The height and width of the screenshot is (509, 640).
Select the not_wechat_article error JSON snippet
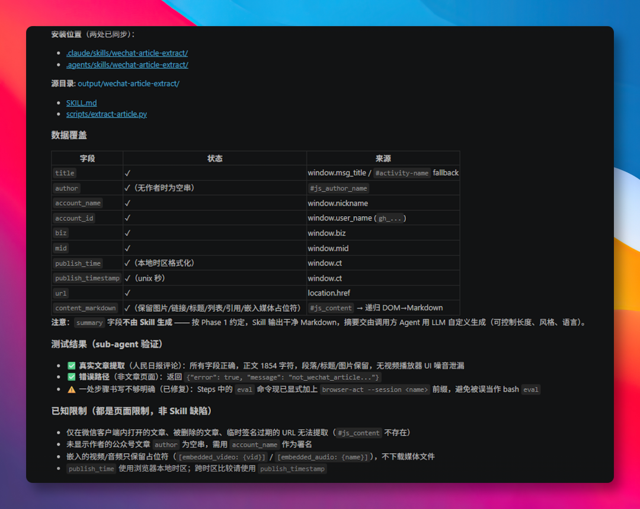[283, 377]
